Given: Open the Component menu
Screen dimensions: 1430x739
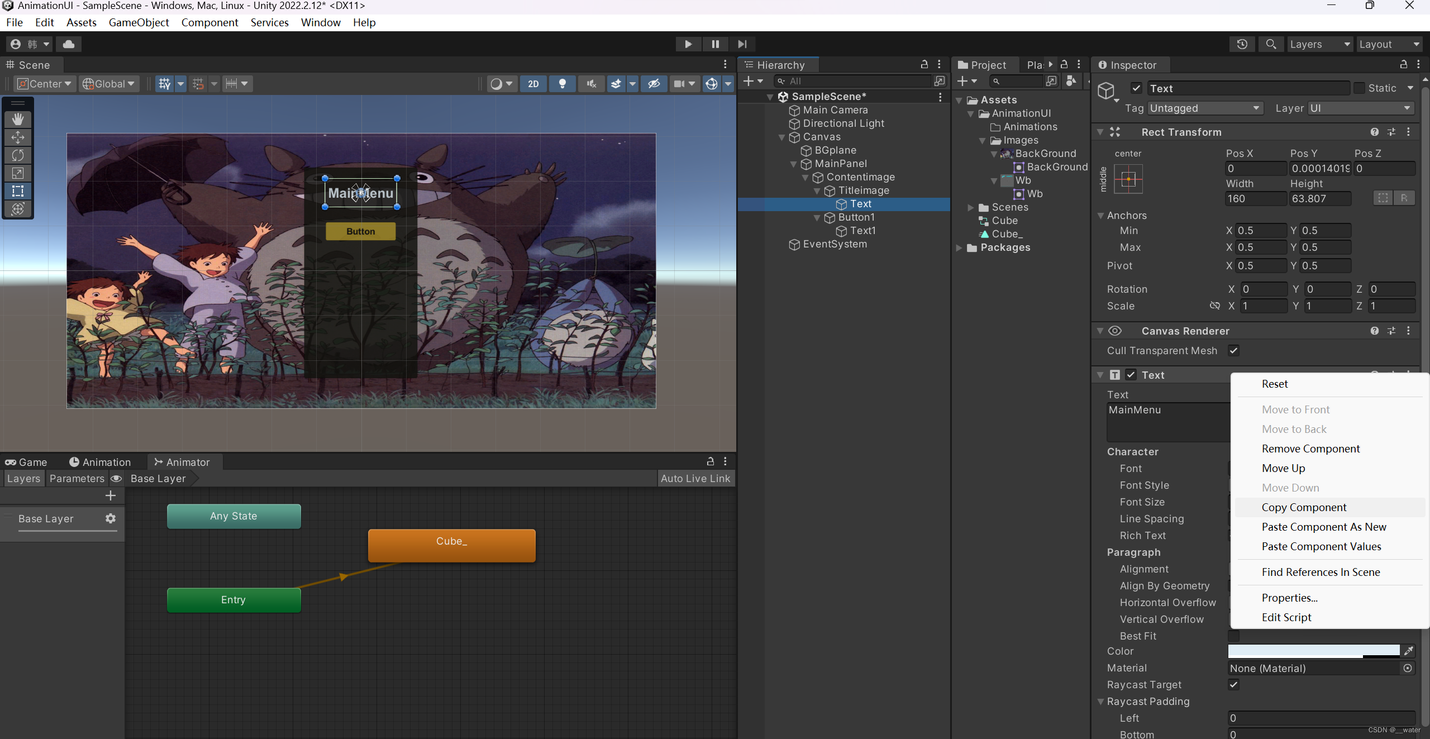Looking at the screenshot, I should (x=209, y=22).
